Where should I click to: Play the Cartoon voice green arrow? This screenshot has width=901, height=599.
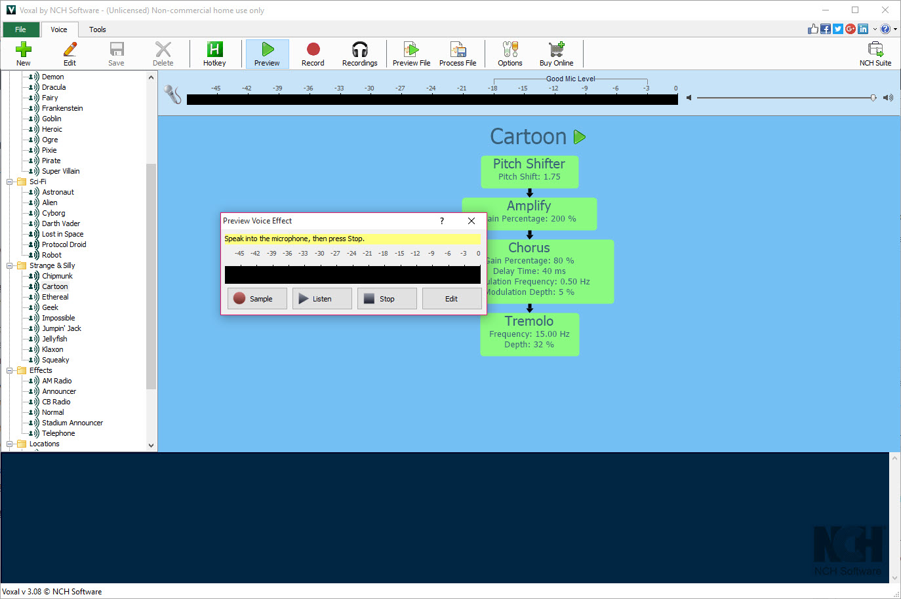pos(580,137)
